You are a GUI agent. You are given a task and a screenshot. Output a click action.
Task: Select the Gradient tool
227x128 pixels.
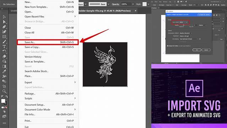(4, 66)
